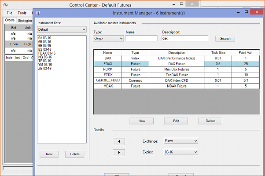Select 6B 03-16 in instrument list
The image size is (265, 176).
click(44, 42)
